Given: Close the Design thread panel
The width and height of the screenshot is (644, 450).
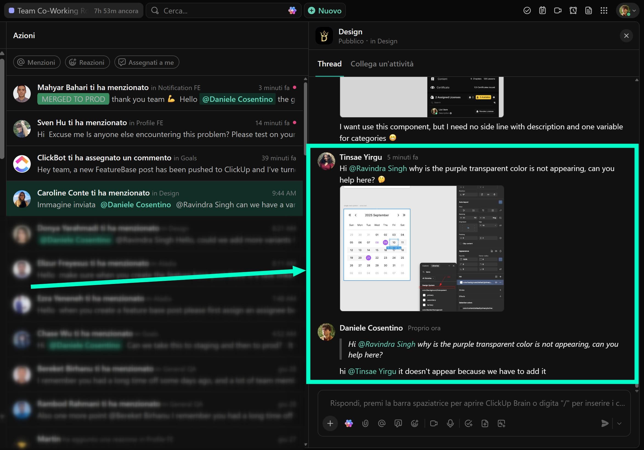Looking at the screenshot, I should tap(626, 36).
